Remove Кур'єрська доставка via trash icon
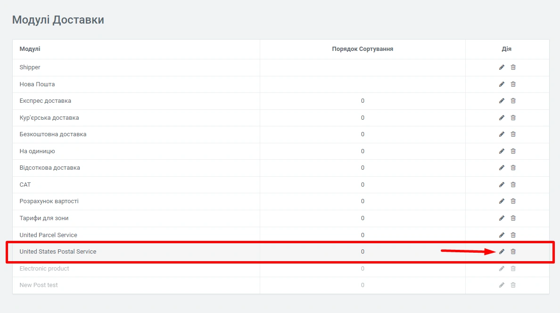This screenshot has width=560, height=313. click(513, 118)
